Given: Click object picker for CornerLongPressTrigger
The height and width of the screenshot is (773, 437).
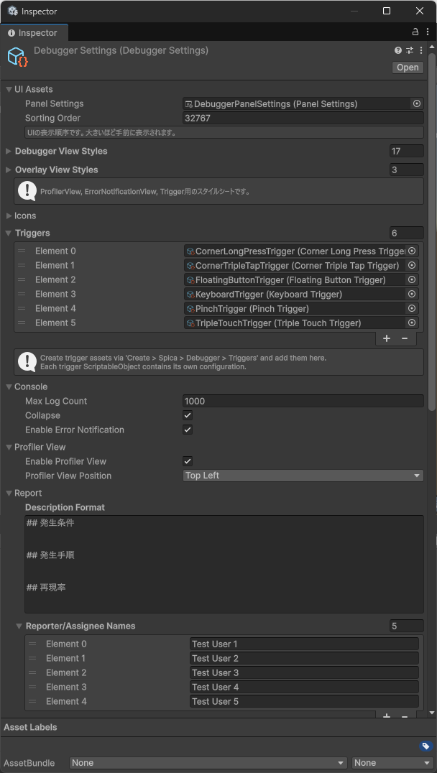Looking at the screenshot, I should pos(412,251).
